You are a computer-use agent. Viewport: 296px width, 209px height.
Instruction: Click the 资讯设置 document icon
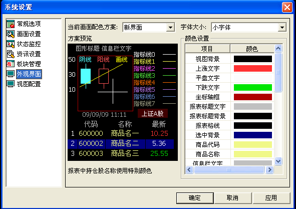11,54
